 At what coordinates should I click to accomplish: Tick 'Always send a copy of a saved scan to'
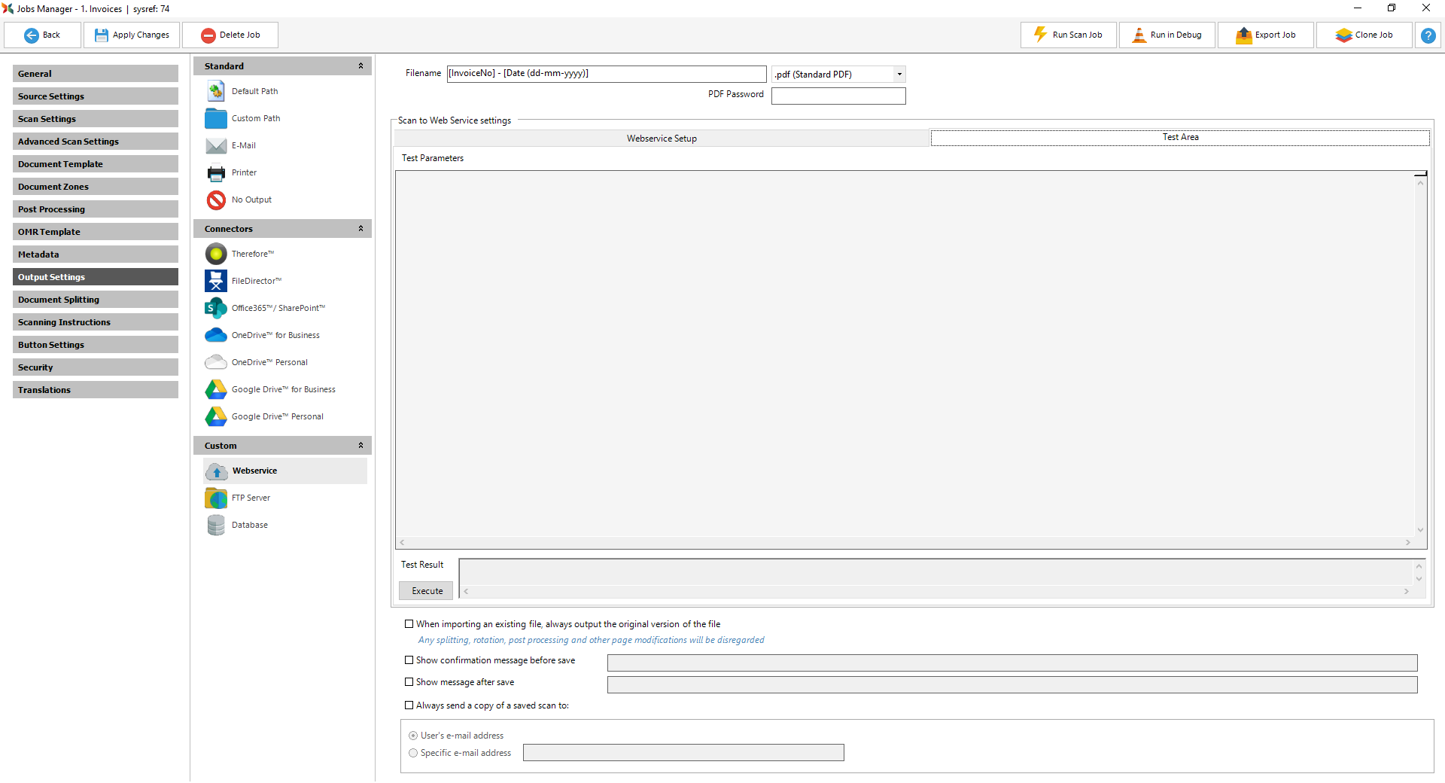pos(409,705)
